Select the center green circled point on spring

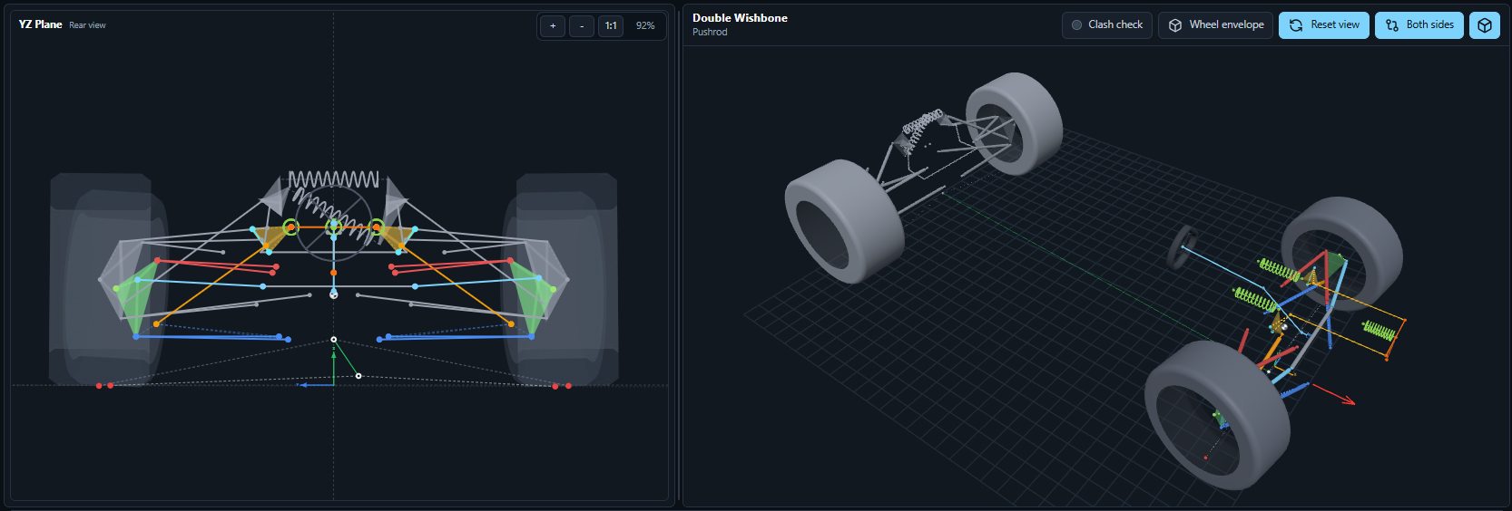coord(334,227)
